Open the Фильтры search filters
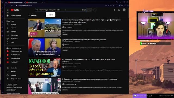 33,16
